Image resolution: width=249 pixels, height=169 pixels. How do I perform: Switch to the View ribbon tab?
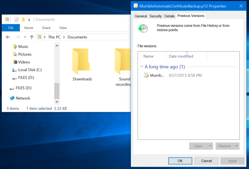pyautogui.click(x=63, y=28)
